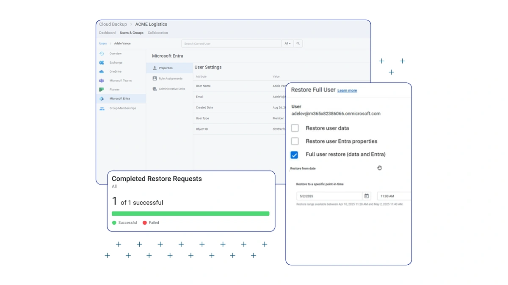This screenshot has width=508, height=285.
Task: Open the OneDrive cloud icon
Action: coord(102,72)
